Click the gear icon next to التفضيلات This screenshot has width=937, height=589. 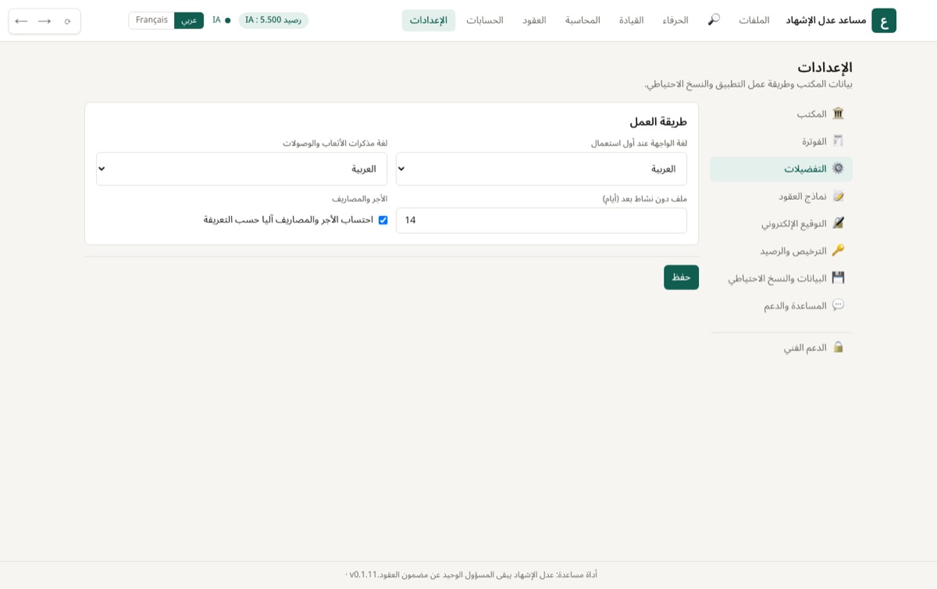[838, 169]
